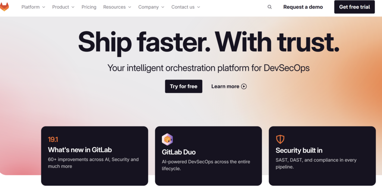Click 'SAST, DAST, and compliance' description text
The image size is (382, 196).
pyautogui.click(x=316, y=163)
